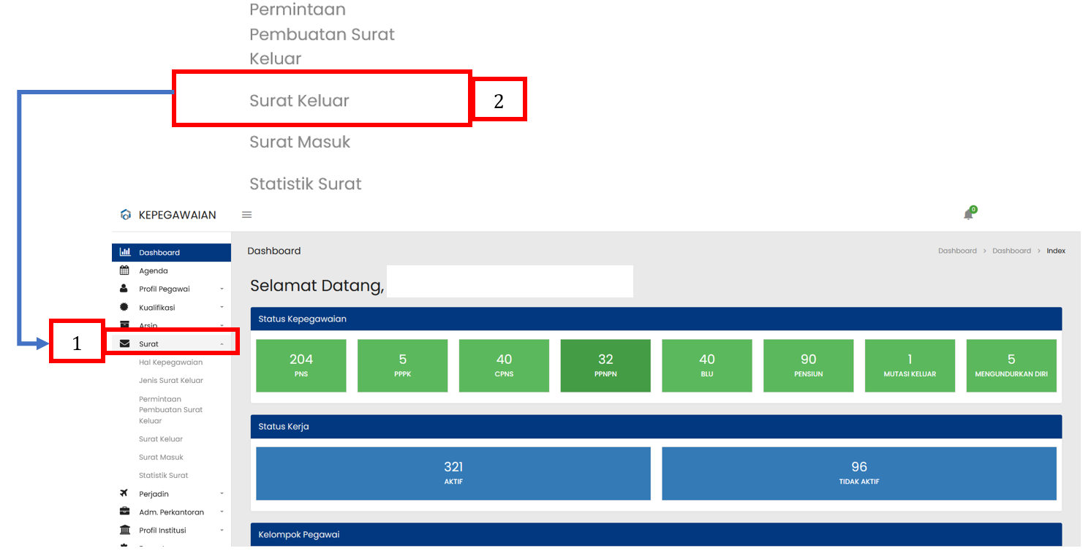Open Hal Kepegawaian submenu item

tap(170, 362)
